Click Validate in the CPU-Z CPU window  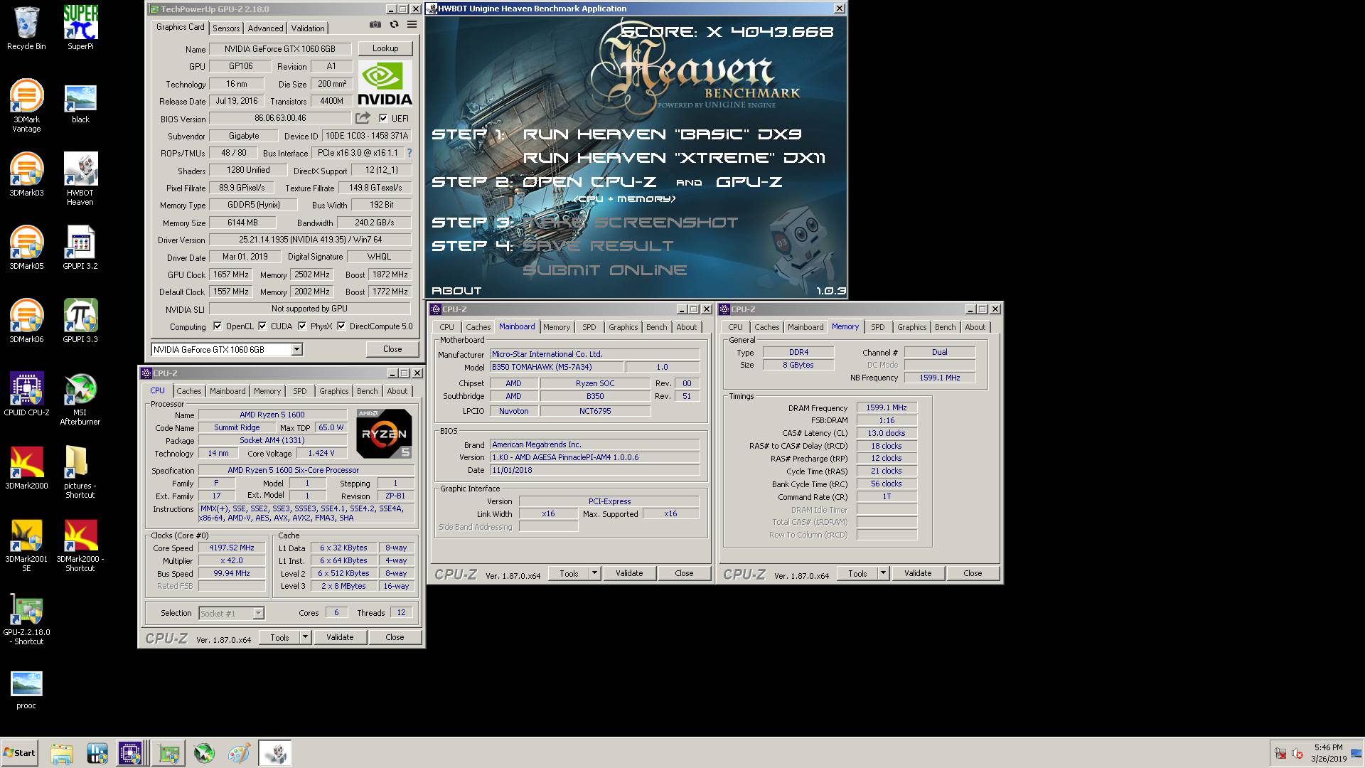click(340, 637)
